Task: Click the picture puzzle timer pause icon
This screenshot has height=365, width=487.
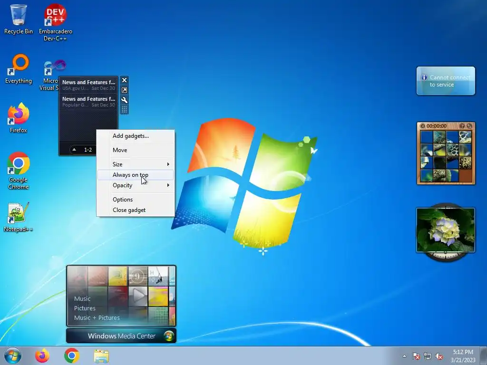Action: (x=422, y=126)
